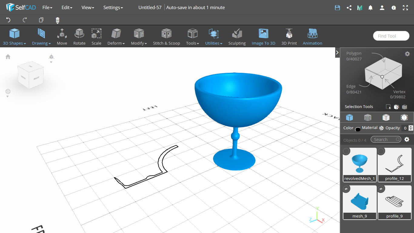Click the Untitled-57 project name

(x=150, y=8)
